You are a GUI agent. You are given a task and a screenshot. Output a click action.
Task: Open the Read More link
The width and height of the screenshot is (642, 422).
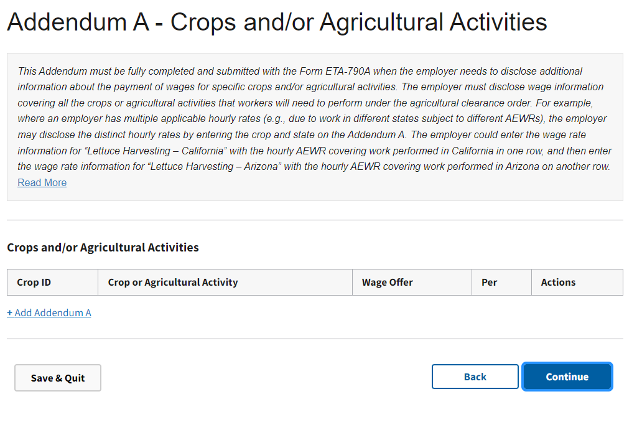42,182
